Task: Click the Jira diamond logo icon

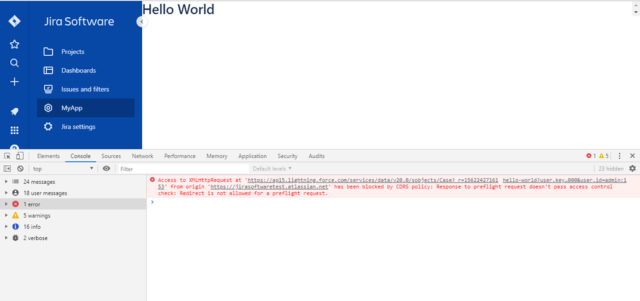Action: [x=14, y=21]
